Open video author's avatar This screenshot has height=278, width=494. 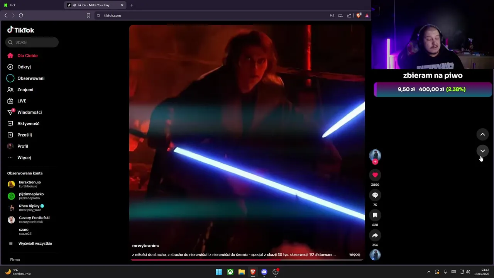coord(375,155)
